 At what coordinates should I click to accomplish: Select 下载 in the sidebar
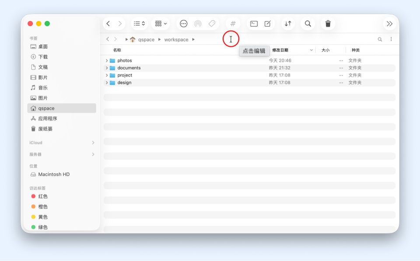pos(43,57)
